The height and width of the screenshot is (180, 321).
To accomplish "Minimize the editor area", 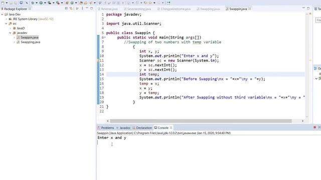I will 303,8.
